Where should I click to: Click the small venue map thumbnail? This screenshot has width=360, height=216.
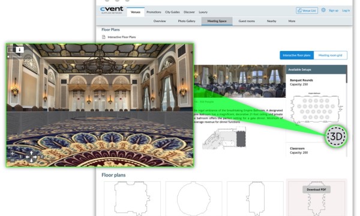coord(224,138)
